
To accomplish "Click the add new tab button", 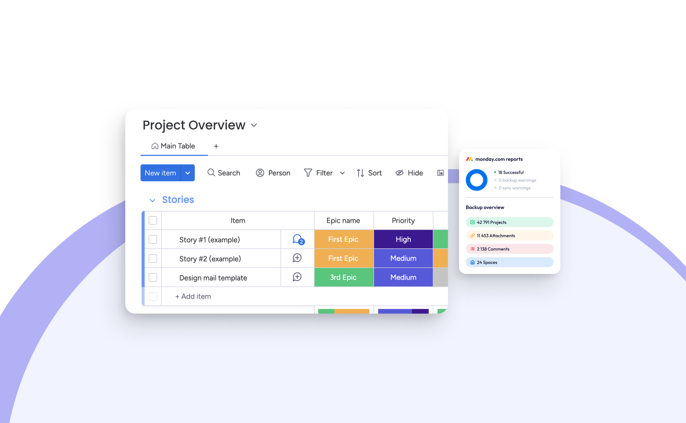I will pos(216,146).
